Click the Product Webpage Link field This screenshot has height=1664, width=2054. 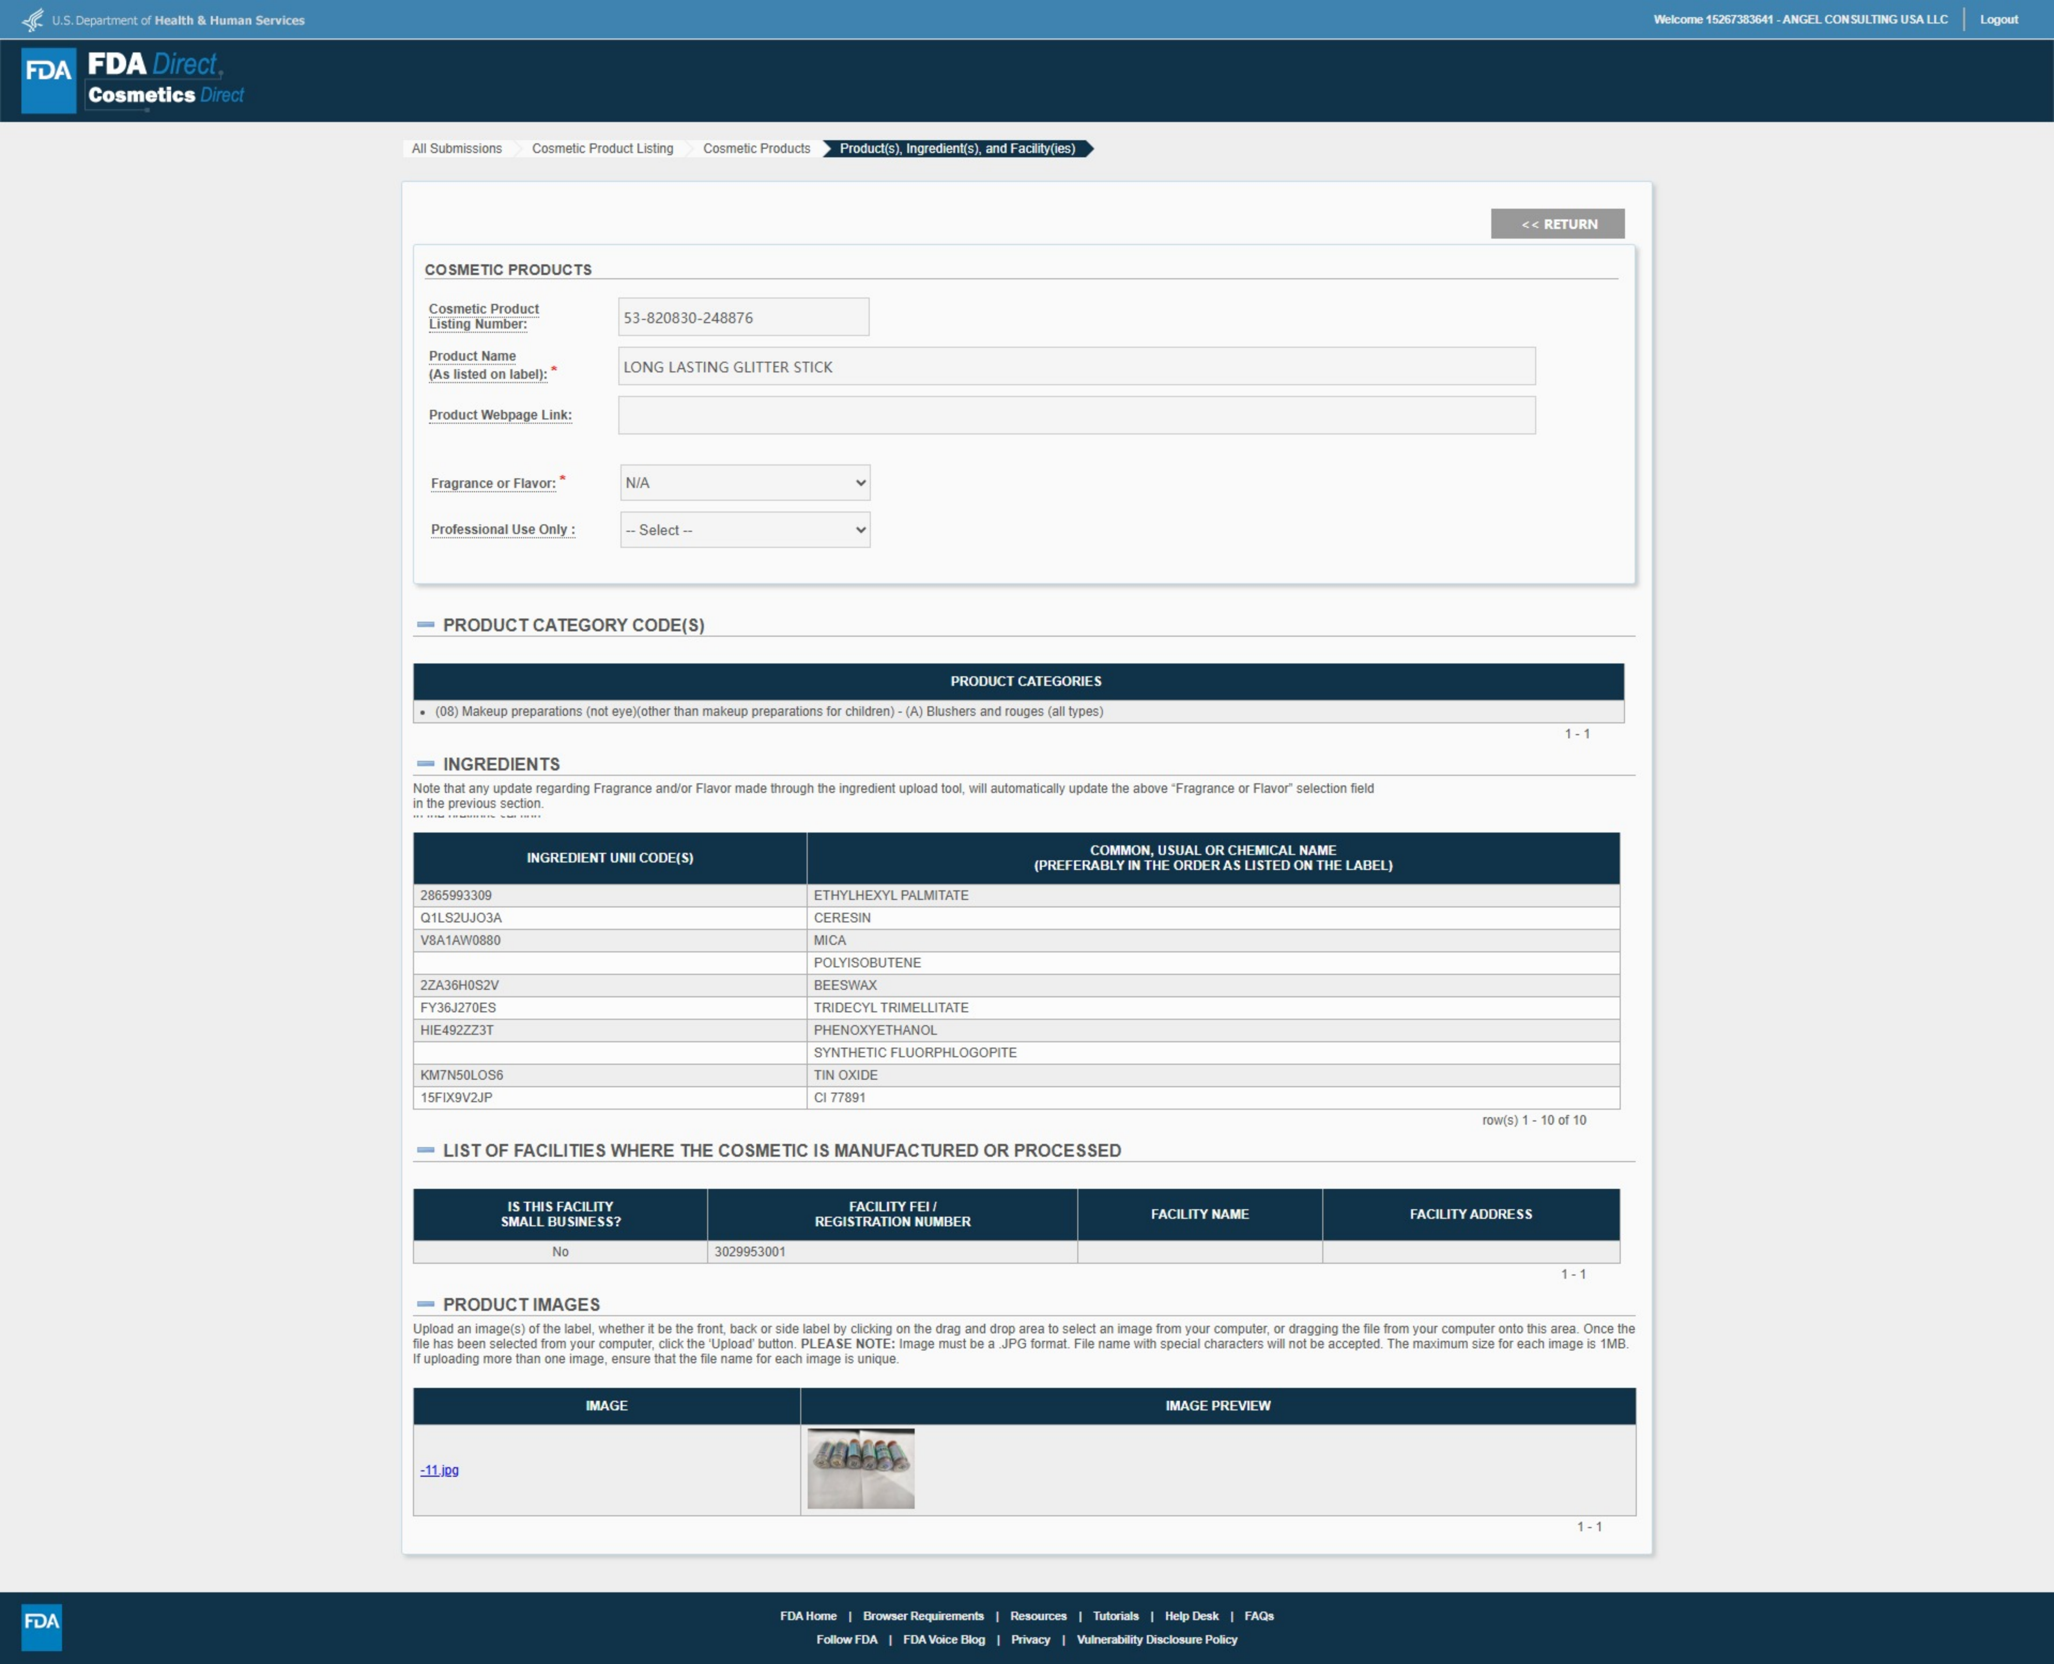pyautogui.click(x=1076, y=415)
